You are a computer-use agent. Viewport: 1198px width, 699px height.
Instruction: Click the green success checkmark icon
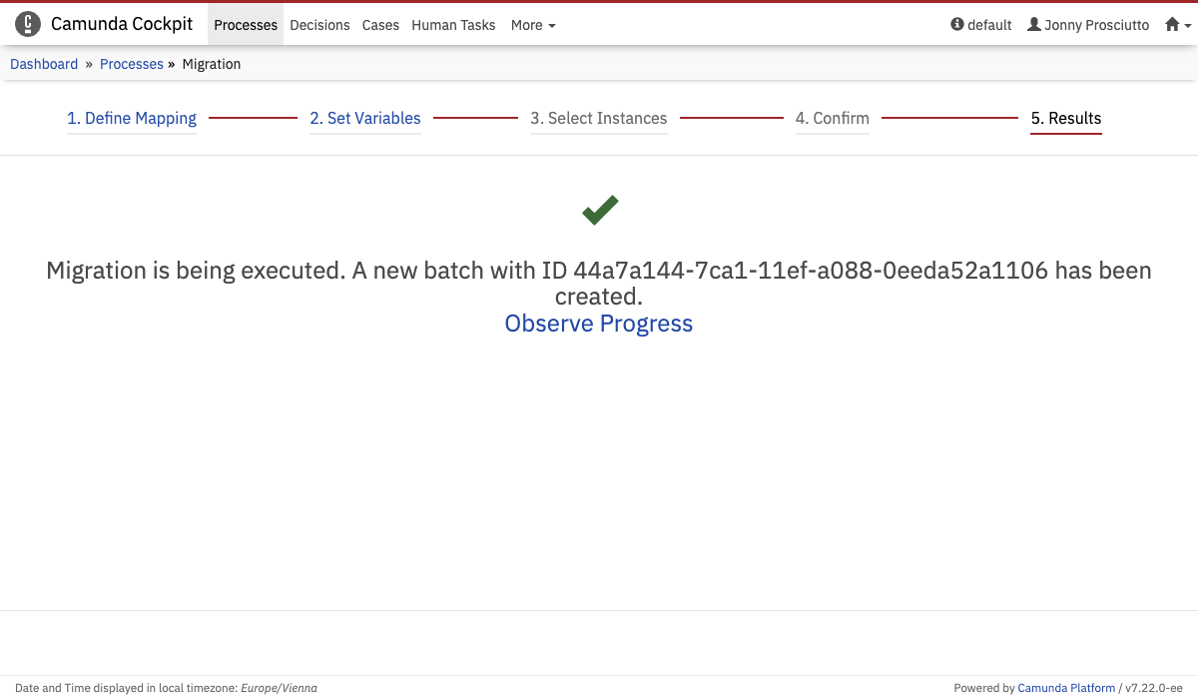[x=600, y=210]
